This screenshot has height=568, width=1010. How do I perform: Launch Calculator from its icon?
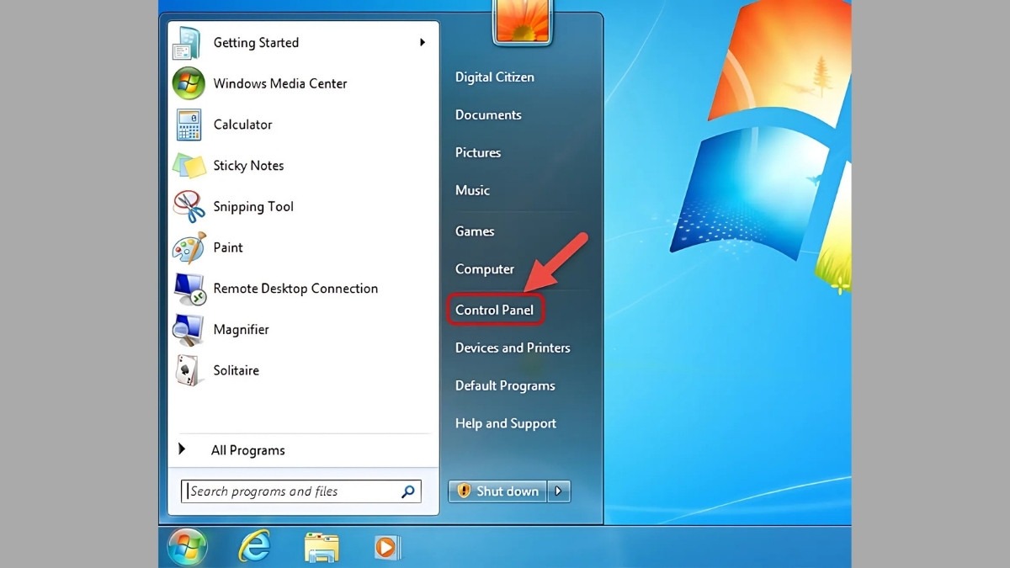pos(189,125)
